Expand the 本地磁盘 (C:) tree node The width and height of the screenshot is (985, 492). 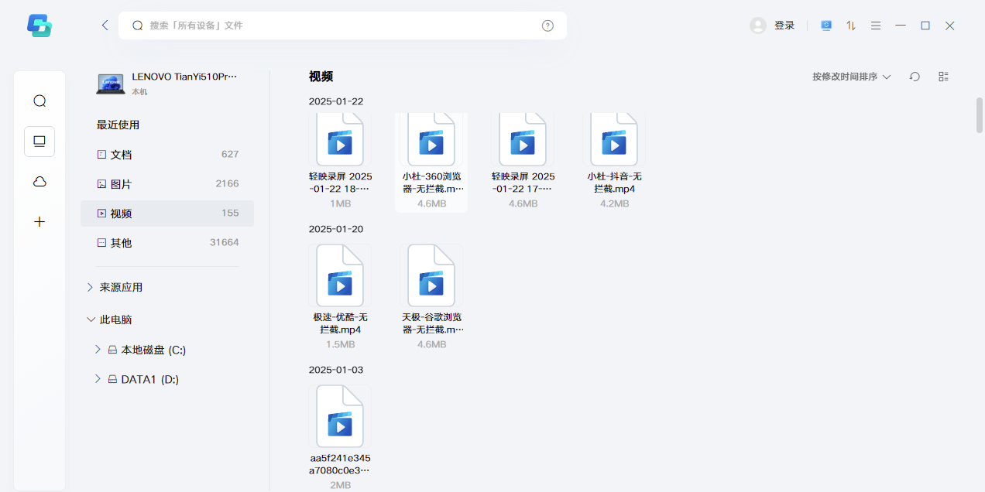point(98,350)
